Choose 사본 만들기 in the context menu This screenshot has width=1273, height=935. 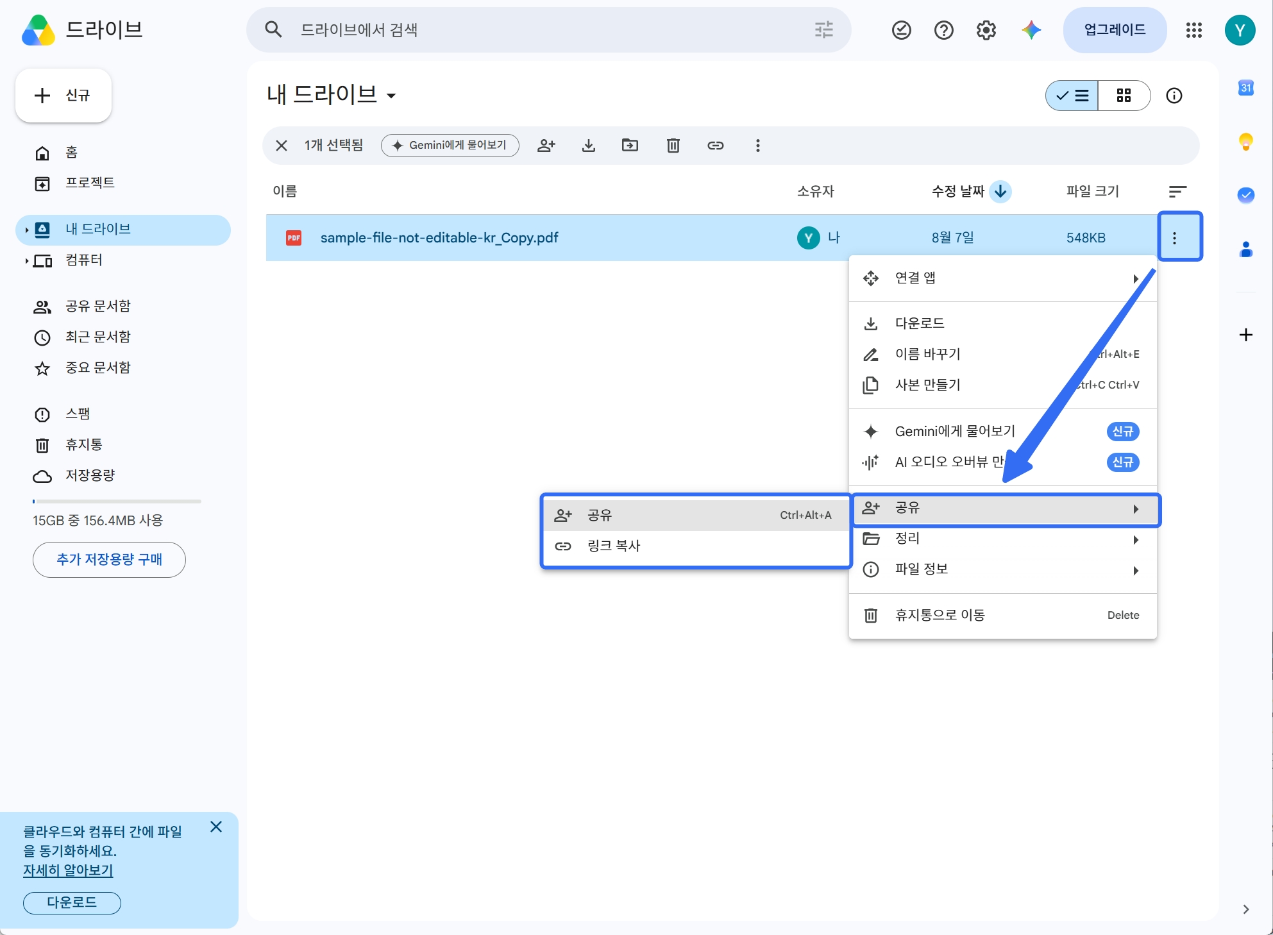pos(1002,385)
